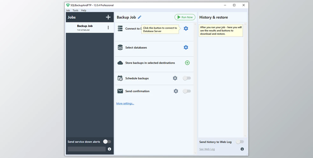Screen dimensions: 313x158
Task: Open the More settings link
Action: pyautogui.click(x=125, y=104)
